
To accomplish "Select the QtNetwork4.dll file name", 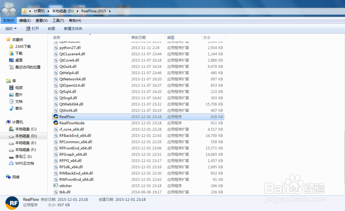I will (72, 79).
